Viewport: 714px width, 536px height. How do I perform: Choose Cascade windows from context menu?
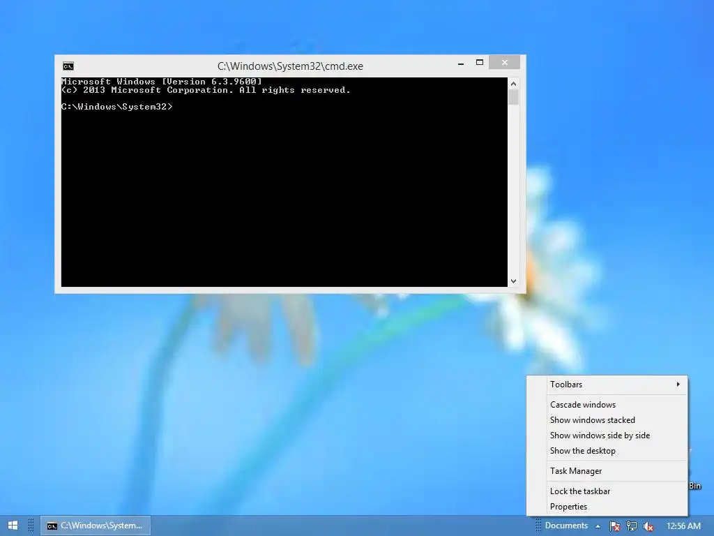point(617,404)
